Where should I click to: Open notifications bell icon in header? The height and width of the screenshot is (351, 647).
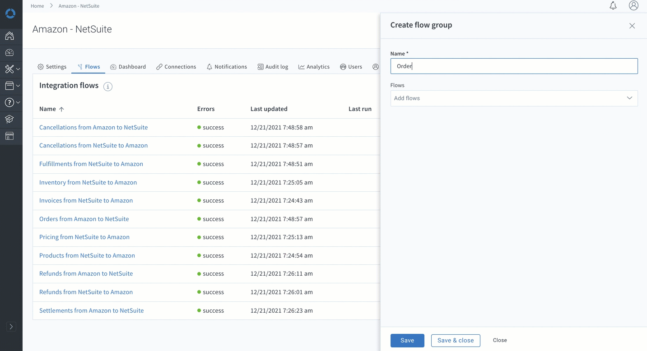(613, 5)
